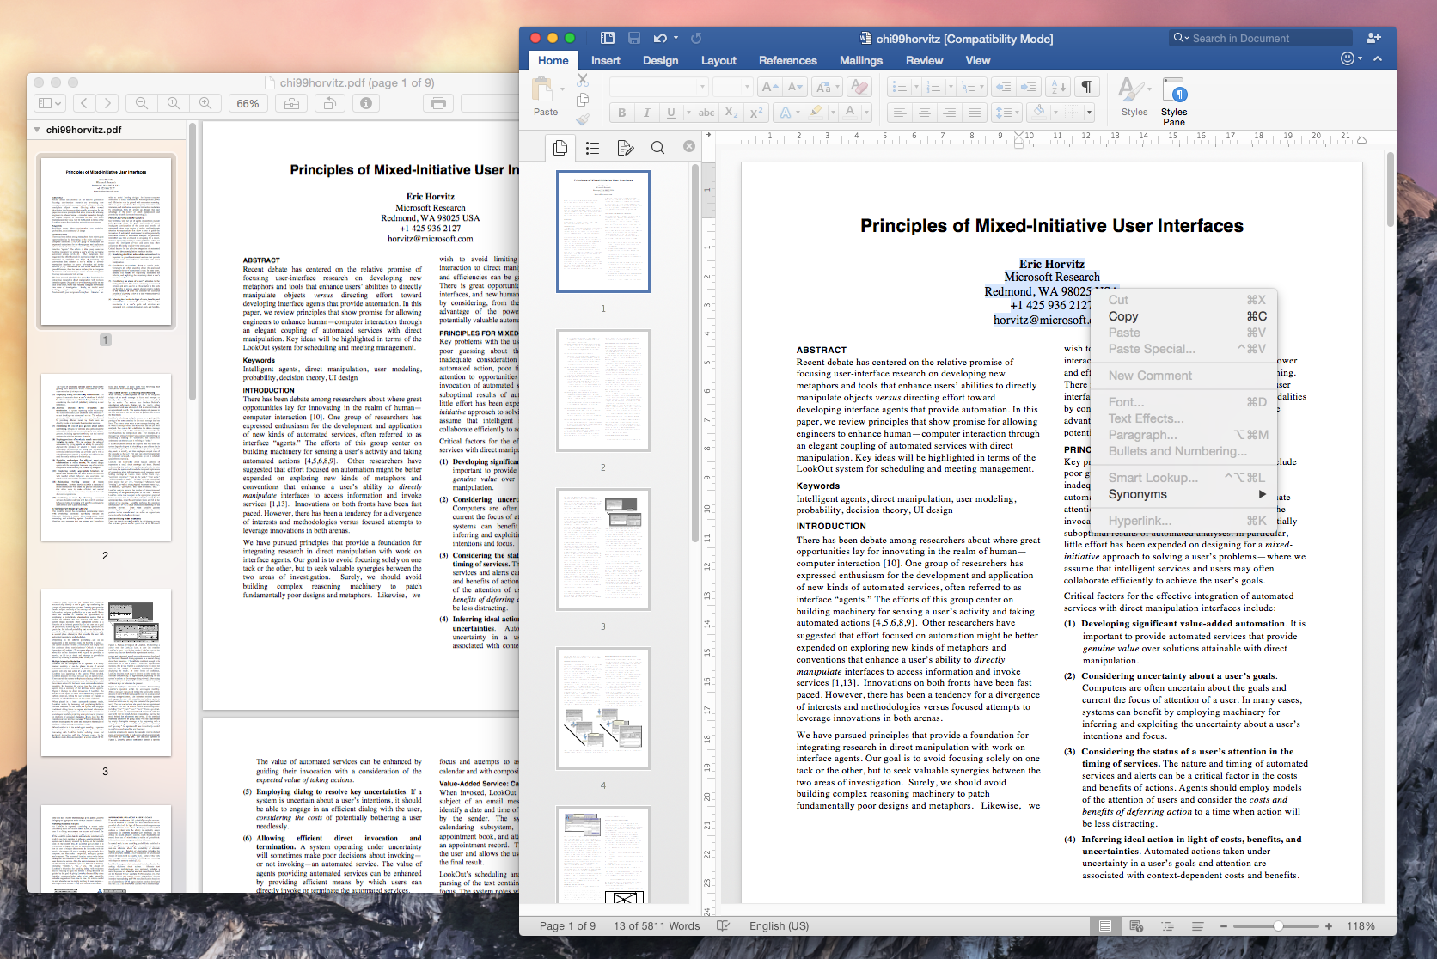Screen dimensions: 1437x959
Task: Click the English (US) language status
Action: (779, 925)
